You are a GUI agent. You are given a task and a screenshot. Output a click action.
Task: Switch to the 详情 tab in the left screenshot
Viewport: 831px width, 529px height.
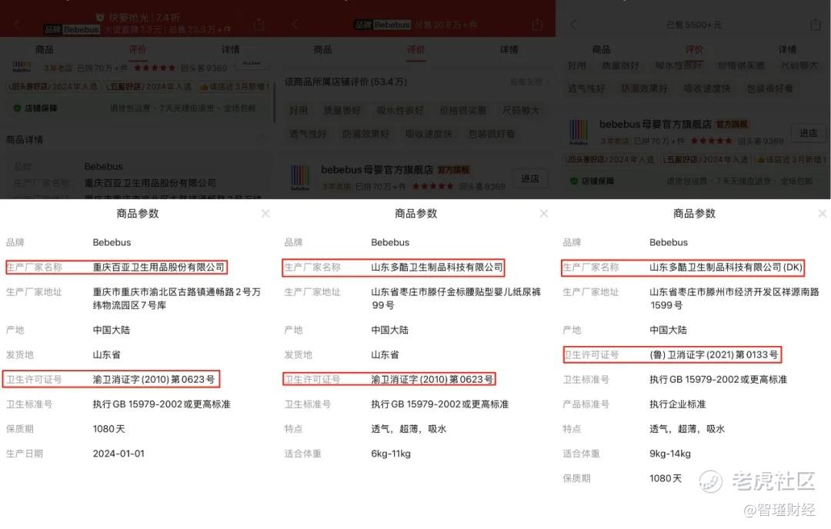[231, 50]
